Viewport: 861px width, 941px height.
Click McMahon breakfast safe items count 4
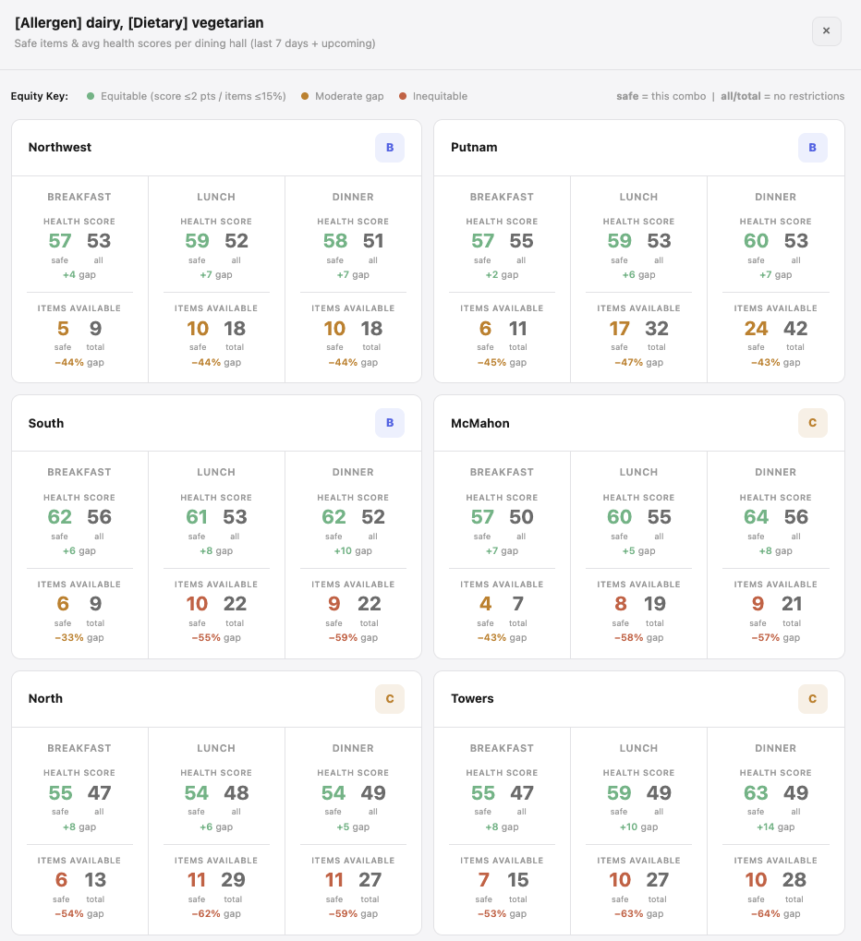[486, 604]
